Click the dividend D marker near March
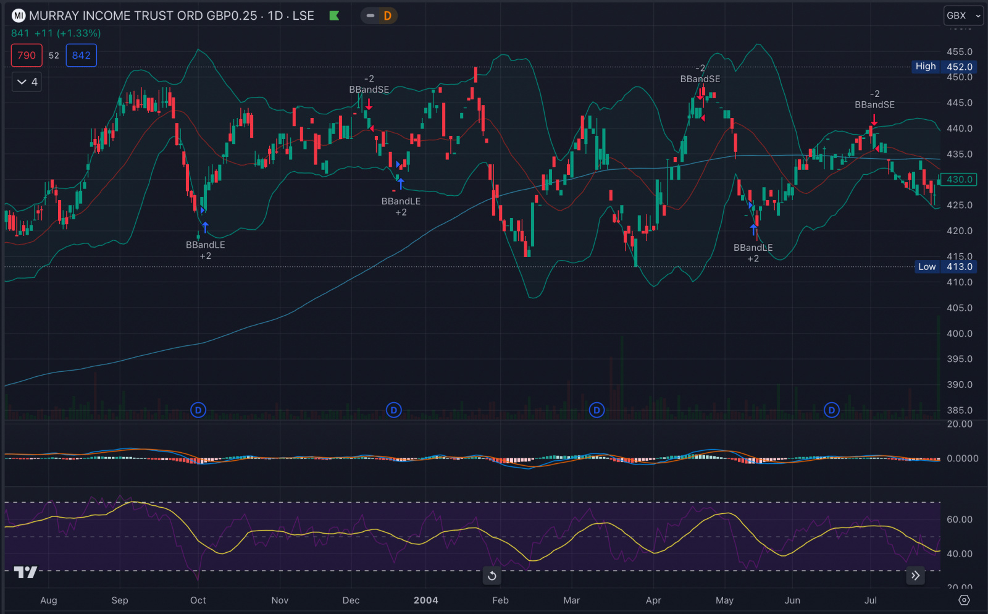This screenshot has width=988, height=614. pos(597,410)
